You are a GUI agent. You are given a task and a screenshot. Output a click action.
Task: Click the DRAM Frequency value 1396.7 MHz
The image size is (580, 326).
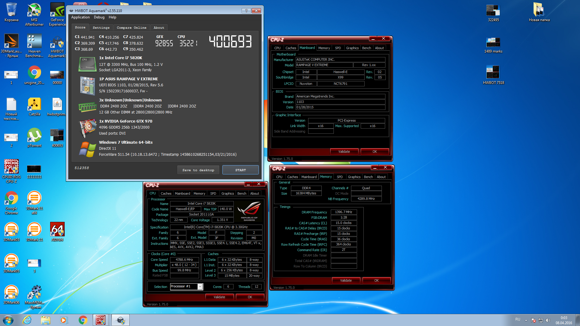pos(343,212)
